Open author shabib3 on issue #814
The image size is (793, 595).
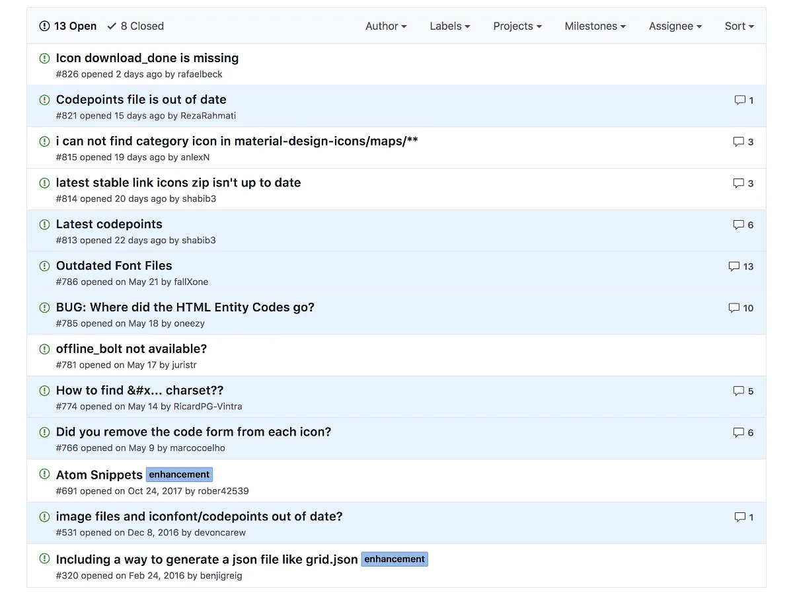point(199,199)
